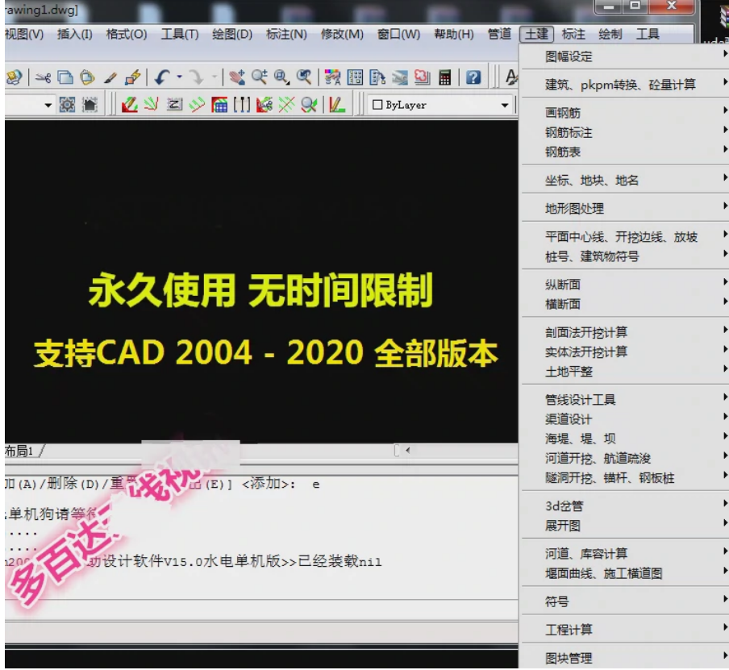
Task: Activate the Zoom Realtime magnifier tool
Action: (260, 77)
